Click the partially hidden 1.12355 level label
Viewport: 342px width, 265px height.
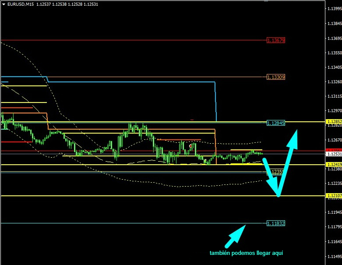click(x=277, y=172)
